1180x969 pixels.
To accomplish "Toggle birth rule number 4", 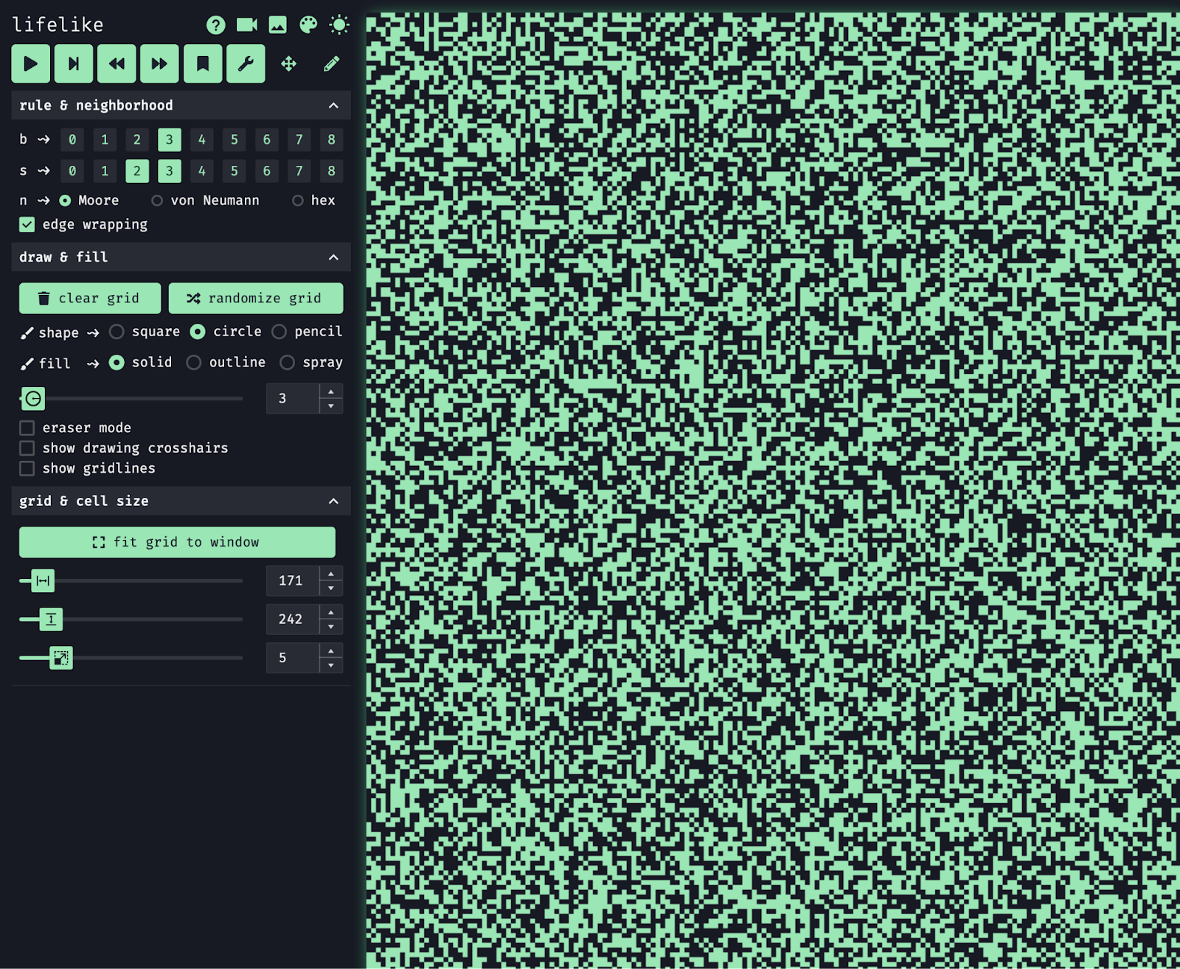I will 202,139.
